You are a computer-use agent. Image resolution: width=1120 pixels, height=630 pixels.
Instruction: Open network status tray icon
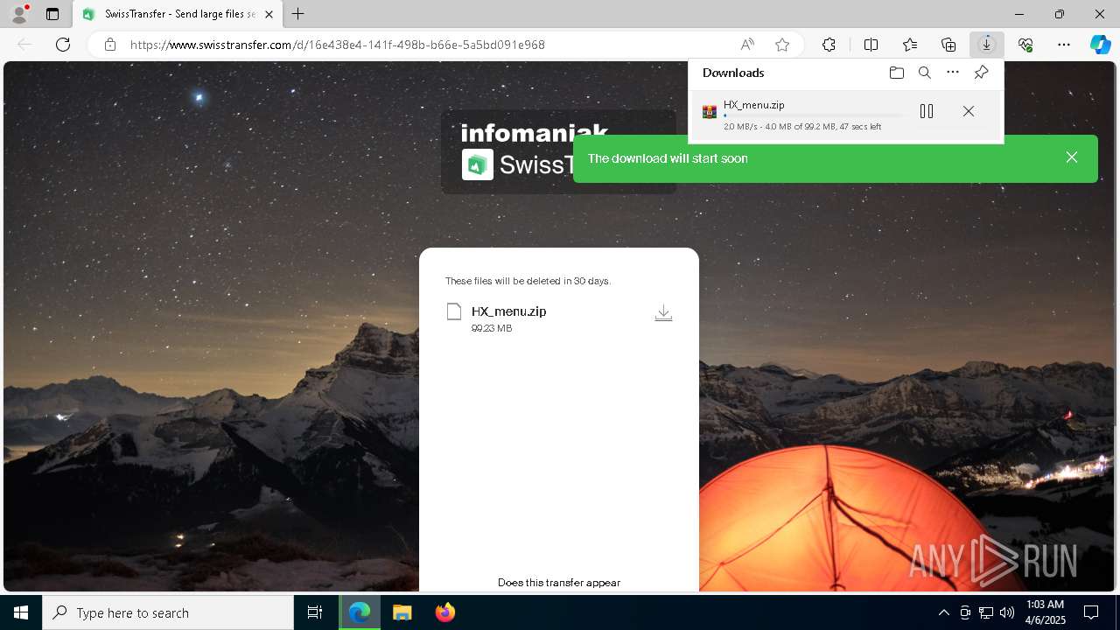986,612
